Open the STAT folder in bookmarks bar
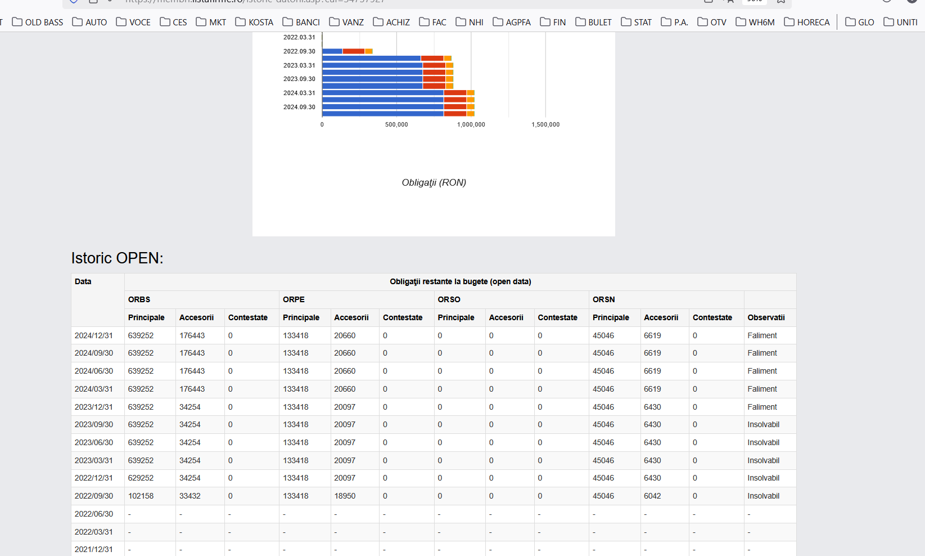Image resolution: width=925 pixels, height=556 pixels. [x=637, y=22]
